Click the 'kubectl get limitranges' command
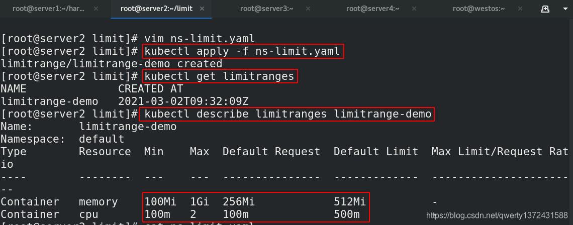573x225 pixels. (219, 76)
